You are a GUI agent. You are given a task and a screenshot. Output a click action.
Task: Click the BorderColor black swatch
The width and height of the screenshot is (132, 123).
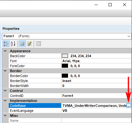tap(65, 76)
